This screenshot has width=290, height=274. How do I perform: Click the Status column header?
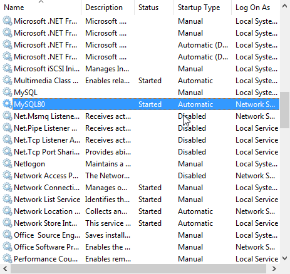pyautogui.click(x=154, y=8)
